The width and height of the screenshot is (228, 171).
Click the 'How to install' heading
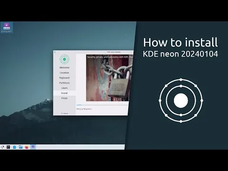[x=180, y=42]
